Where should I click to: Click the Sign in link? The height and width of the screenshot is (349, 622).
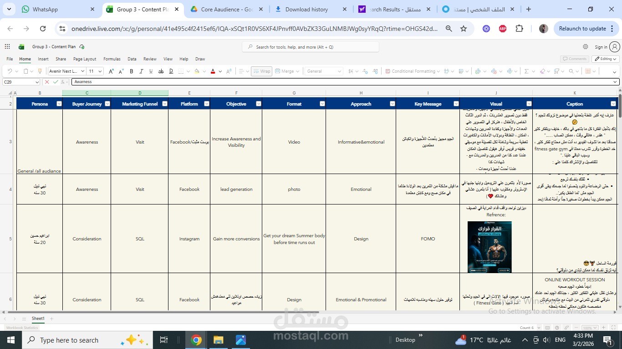click(601, 47)
